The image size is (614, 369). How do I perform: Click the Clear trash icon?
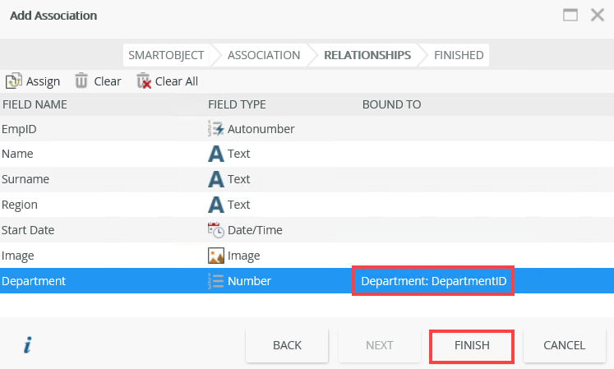[x=81, y=81]
